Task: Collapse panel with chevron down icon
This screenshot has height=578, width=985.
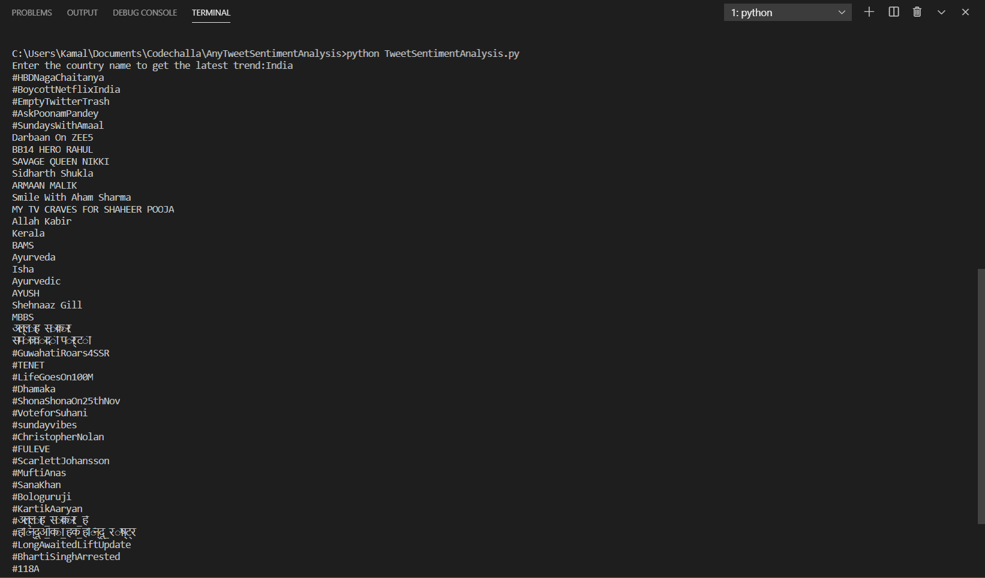Action: pyautogui.click(x=941, y=12)
